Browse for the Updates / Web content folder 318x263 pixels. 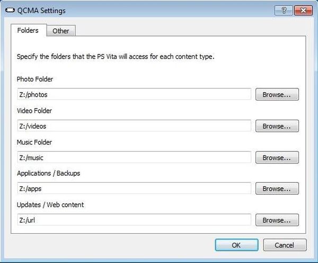coord(277,220)
